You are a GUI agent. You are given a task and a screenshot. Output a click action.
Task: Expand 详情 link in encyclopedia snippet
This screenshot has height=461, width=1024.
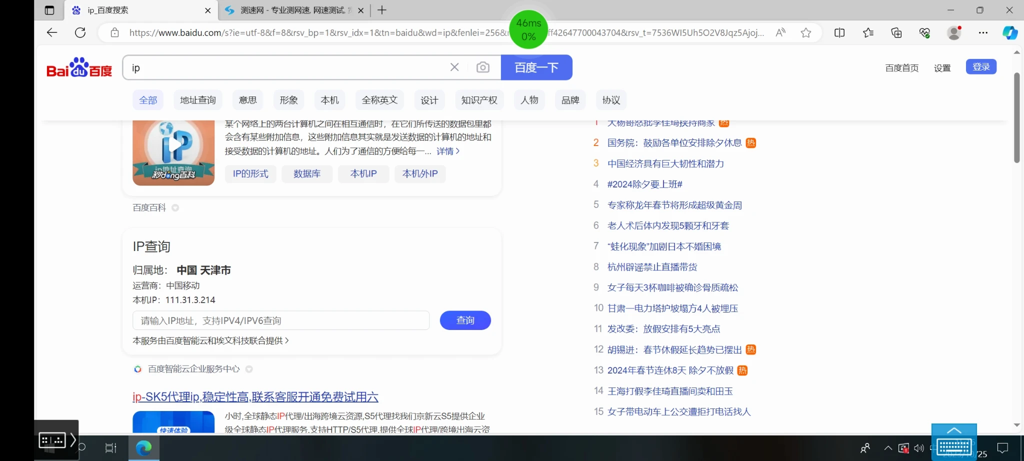447,151
